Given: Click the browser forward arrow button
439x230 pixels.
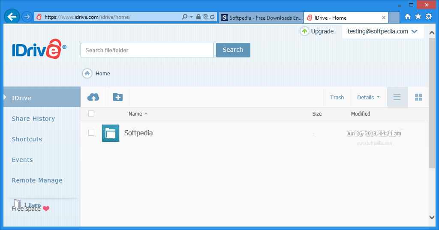Looking at the screenshot, I should pyautogui.click(x=27, y=17).
